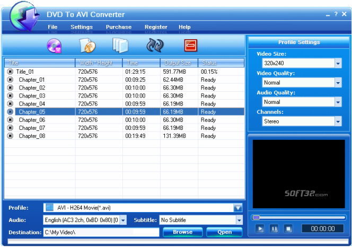The width and height of the screenshot is (352, 247).
Task: Open the Audio track dropdown
Action: pos(123,220)
